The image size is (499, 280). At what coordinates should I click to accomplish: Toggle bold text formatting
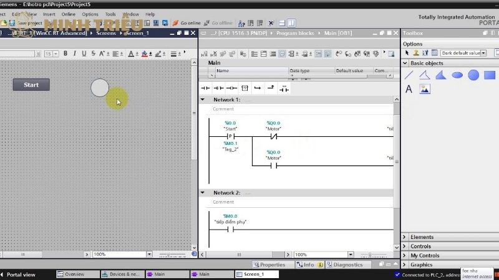coord(65,54)
